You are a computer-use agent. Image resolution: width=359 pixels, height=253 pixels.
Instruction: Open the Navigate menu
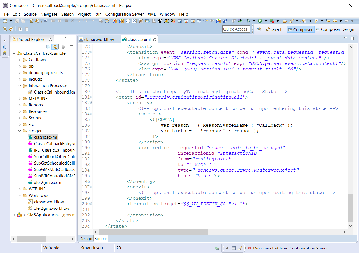point(49,14)
